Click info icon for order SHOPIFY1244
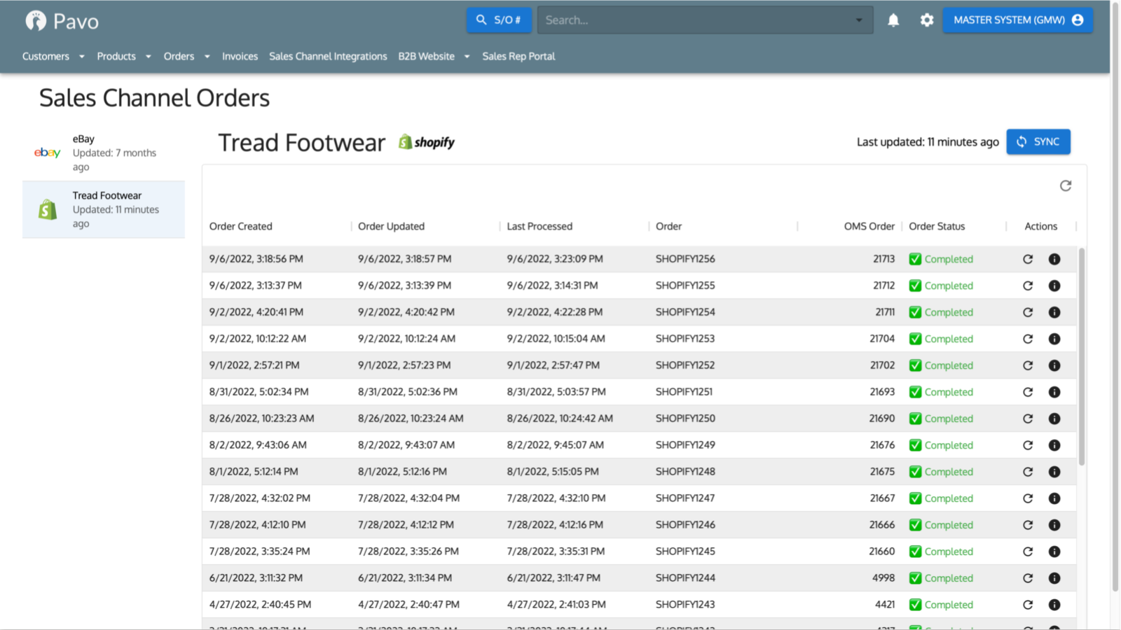Image resolution: width=1121 pixels, height=630 pixels. coord(1054,578)
